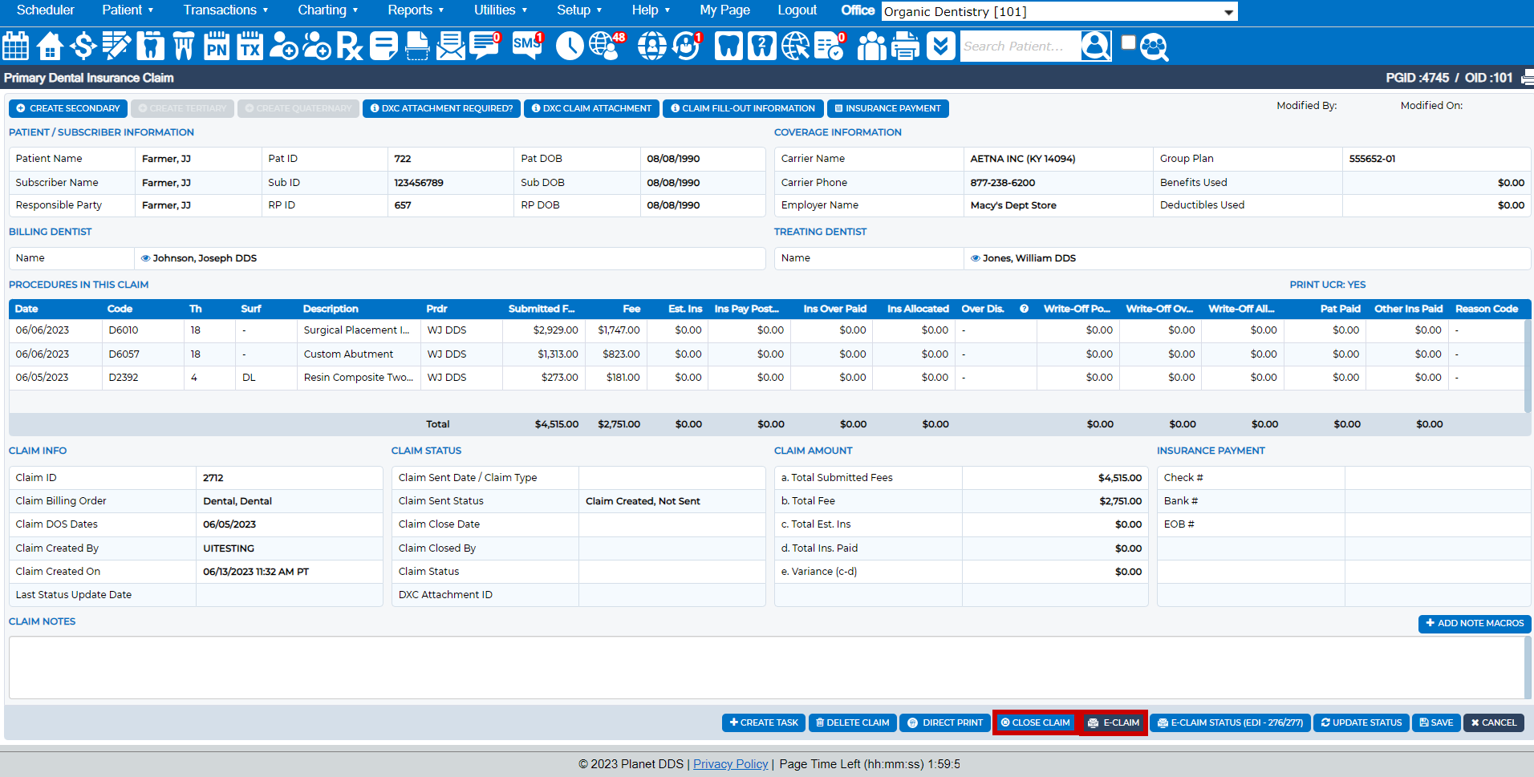Click Create Secondary button
Image resolution: width=1534 pixels, height=777 pixels.
tap(68, 108)
